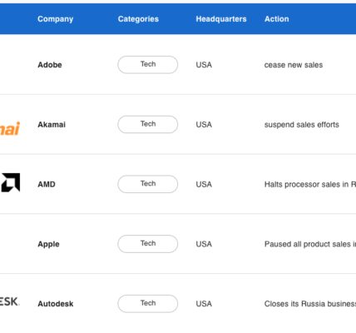Viewport: 356px width, 333px height.
Task: Click the Akamai orange logo
Action: [10, 129]
